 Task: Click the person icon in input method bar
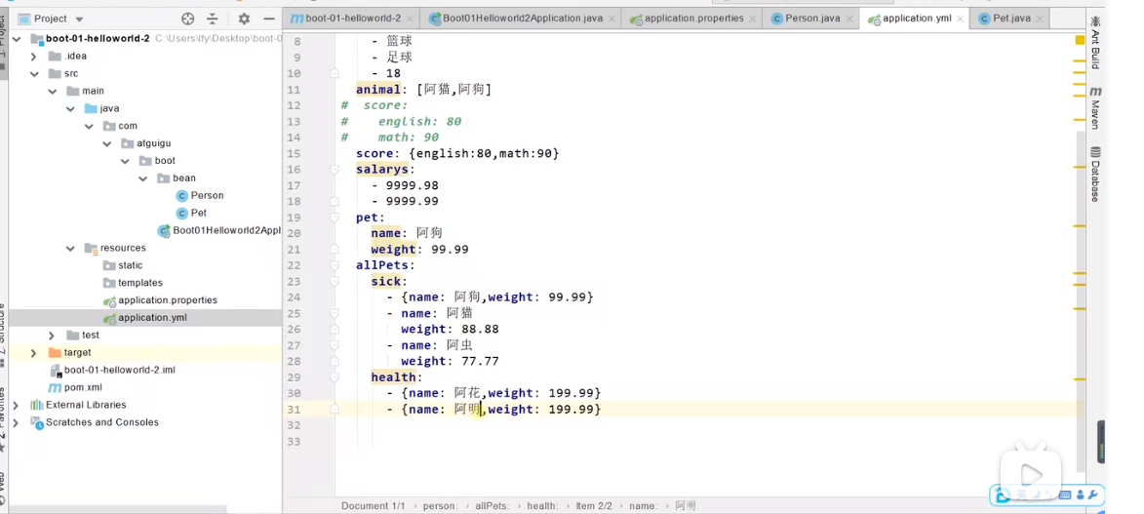point(1079,495)
